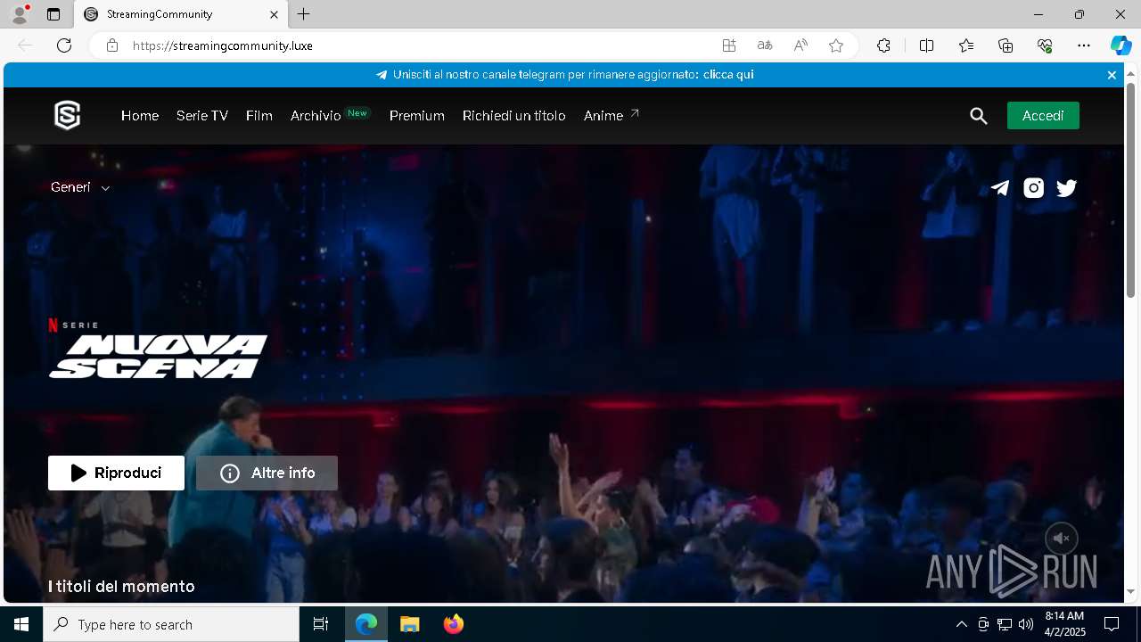Open the taskbar volume control
This screenshot has width=1141, height=642.
coord(1026,624)
